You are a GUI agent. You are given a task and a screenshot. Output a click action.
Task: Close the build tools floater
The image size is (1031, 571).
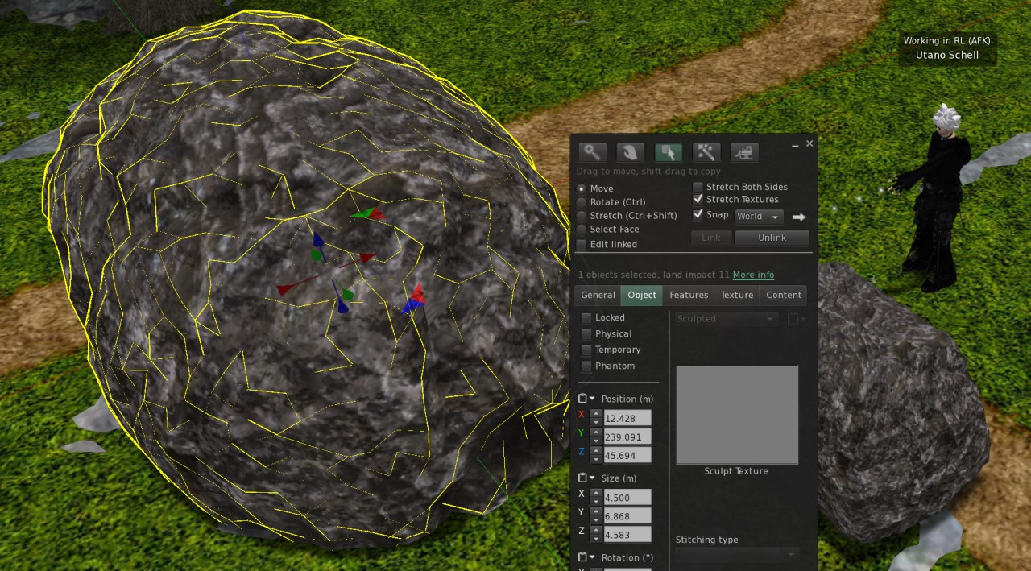tap(809, 143)
